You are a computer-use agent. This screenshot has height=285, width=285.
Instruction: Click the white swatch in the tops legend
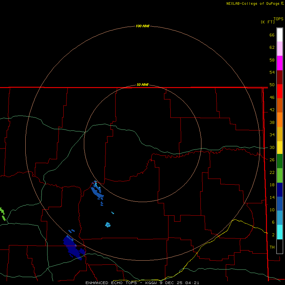coord(280,35)
